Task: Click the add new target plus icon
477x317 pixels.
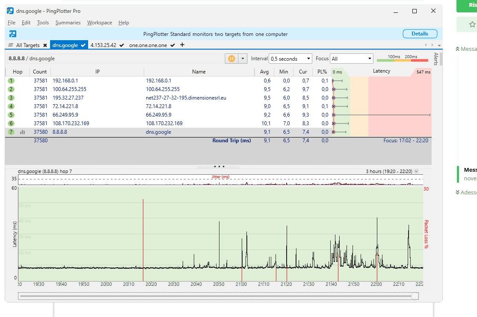Action: point(182,45)
